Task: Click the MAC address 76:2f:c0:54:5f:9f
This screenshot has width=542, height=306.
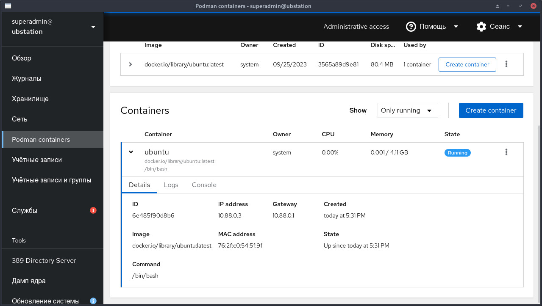Action: click(x=240, y=245)
